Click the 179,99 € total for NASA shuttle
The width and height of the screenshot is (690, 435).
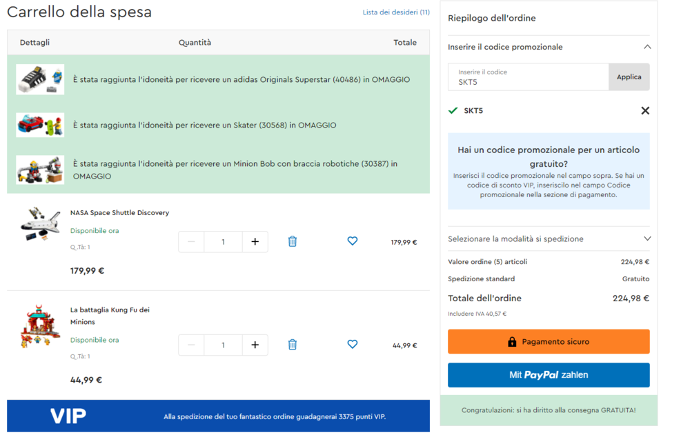(404, 243)
